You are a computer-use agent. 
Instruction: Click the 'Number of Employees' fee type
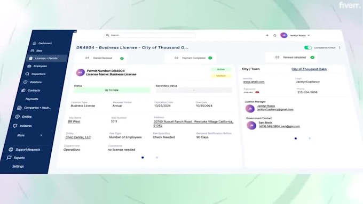point(125,137)
